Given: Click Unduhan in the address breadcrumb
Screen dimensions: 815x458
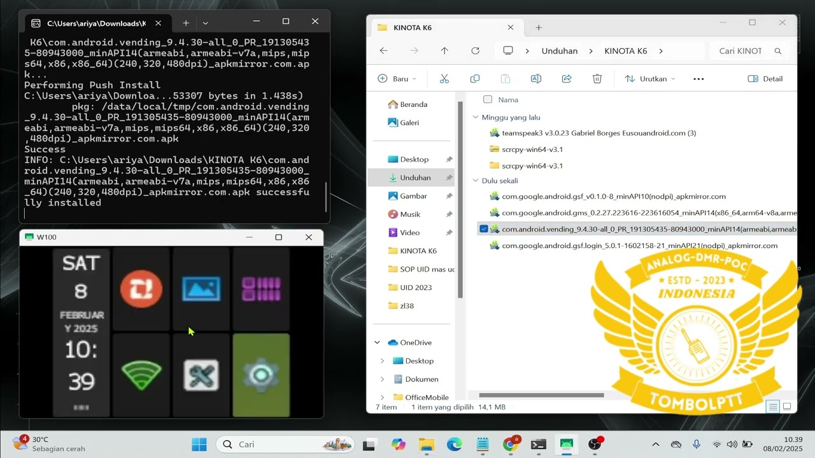Looking at the screenshot, I should tap(559, 51).
